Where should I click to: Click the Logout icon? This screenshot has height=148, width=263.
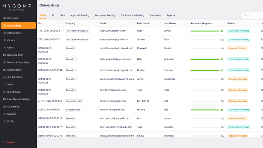coord(5,142)
